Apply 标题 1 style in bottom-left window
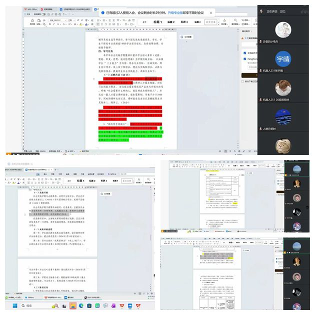315x315 pixels. (x=79, y=180)
